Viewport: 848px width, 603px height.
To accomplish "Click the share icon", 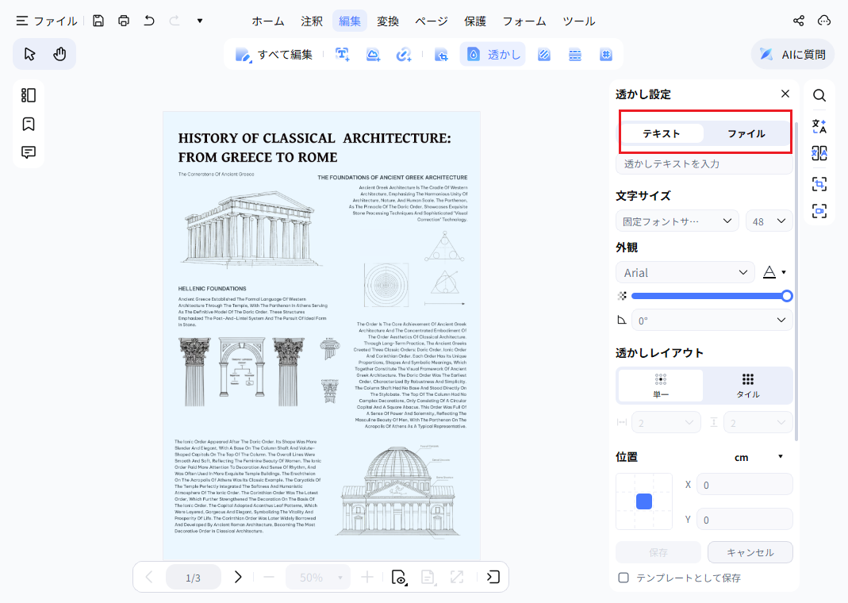I will coord(798,21).
